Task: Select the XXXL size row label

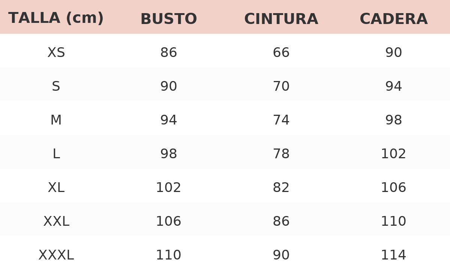Action: 56,255
